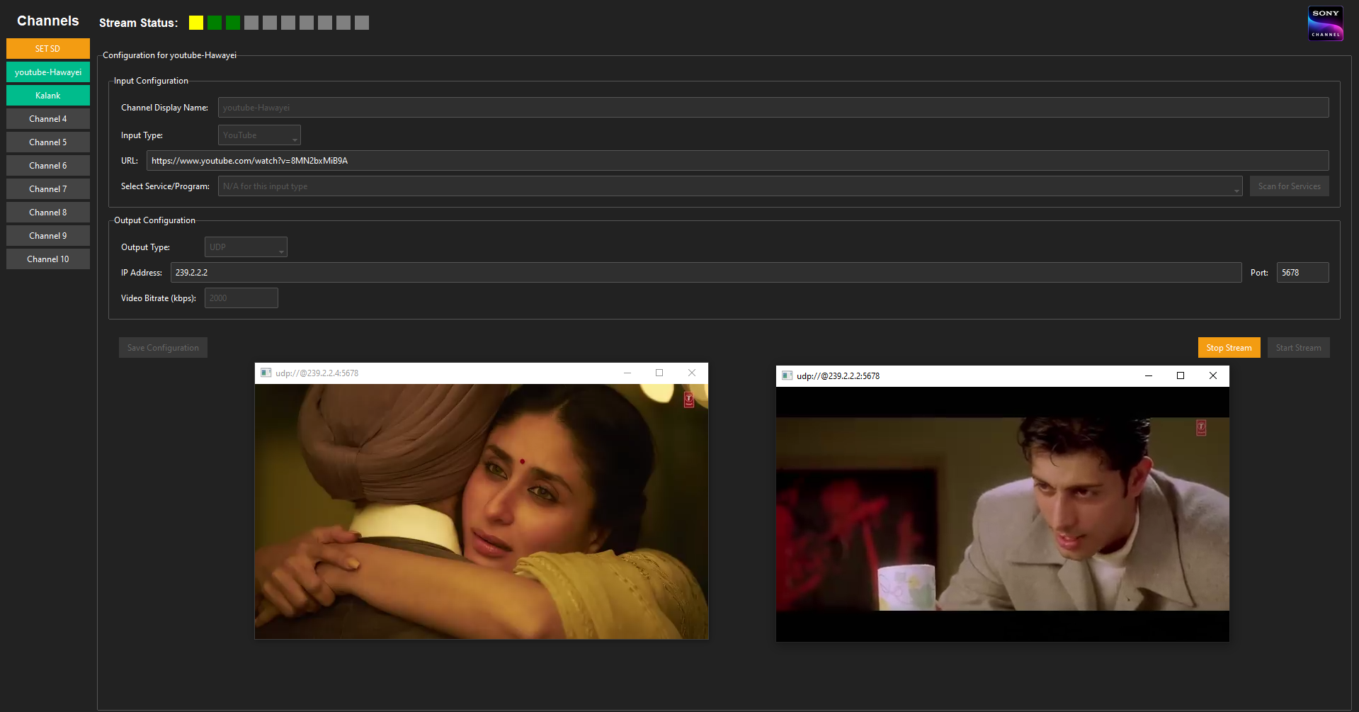Click Save Configuration
Image resolution: width=1359 pixels, height=712 pixels.
click(163, 347)
